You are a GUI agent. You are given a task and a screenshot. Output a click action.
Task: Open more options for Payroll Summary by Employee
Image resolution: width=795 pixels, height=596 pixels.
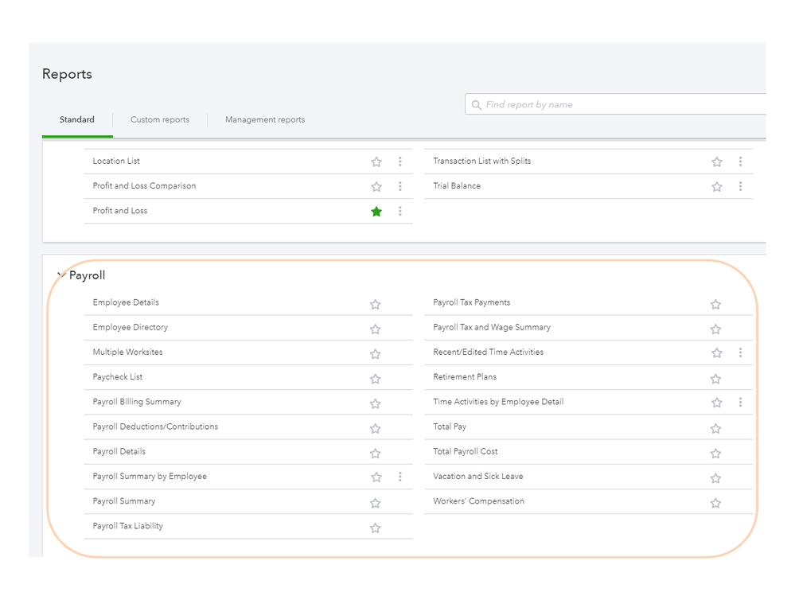tap(400, 477)
